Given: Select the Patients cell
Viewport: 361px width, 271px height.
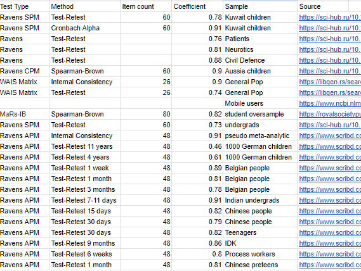Looking at the screenshot, I should tap(260, 39).
